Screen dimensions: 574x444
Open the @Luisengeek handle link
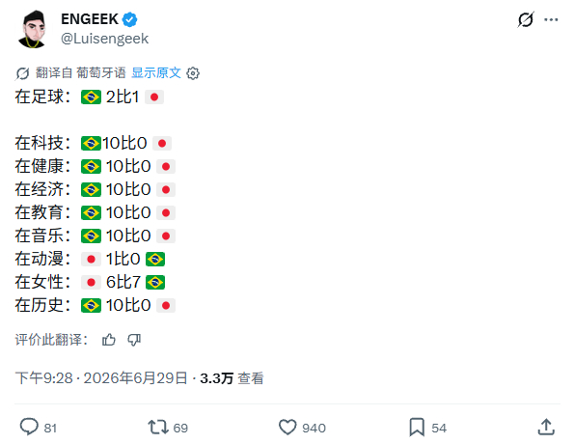(105, 39)
